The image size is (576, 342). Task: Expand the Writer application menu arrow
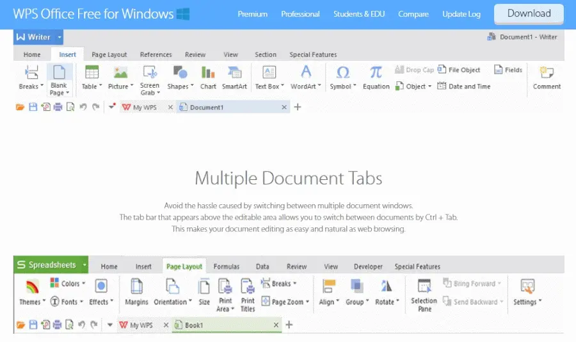(x=60, y=37)
